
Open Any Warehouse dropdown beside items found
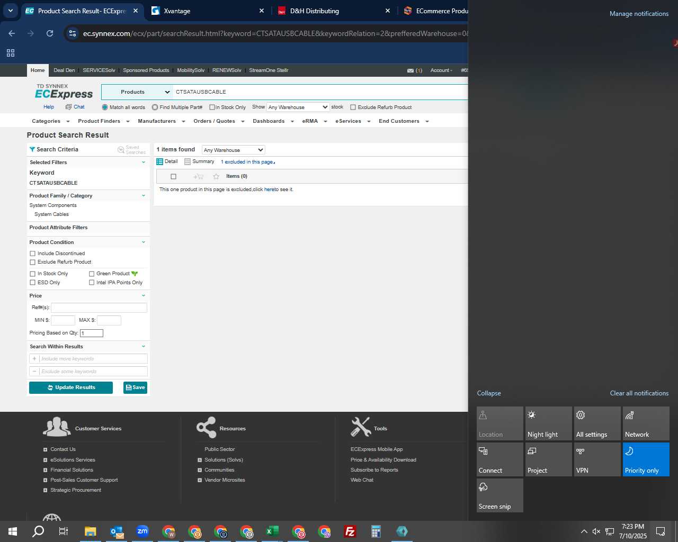click(233, 150)
